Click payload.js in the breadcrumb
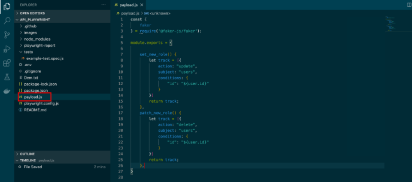 (x=130, y=13)
